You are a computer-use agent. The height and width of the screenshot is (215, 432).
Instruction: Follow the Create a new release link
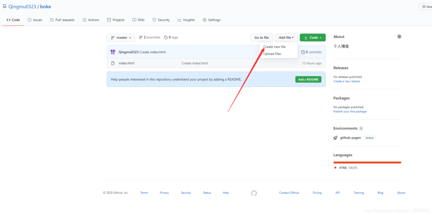tap(347, 81)
